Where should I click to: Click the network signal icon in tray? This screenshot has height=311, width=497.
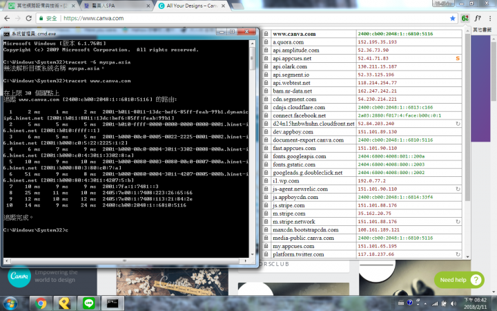coord(435,303)
